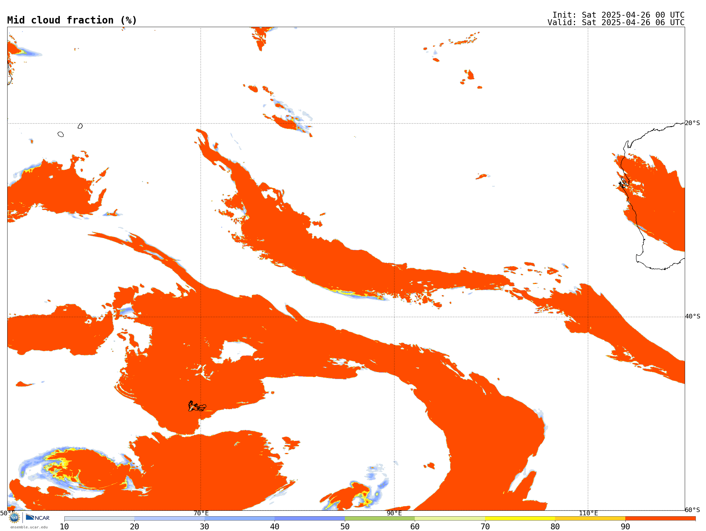706x531 pixels.
Task: Click the Réunion island outline
Action: coord(60,134)
